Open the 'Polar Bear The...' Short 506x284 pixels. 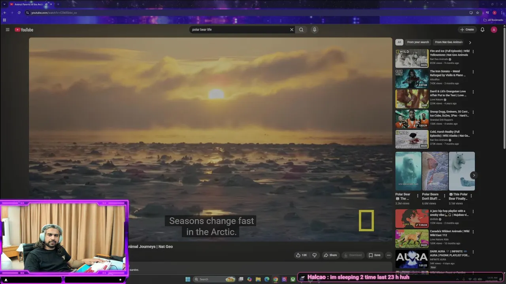tap(408, 171)
